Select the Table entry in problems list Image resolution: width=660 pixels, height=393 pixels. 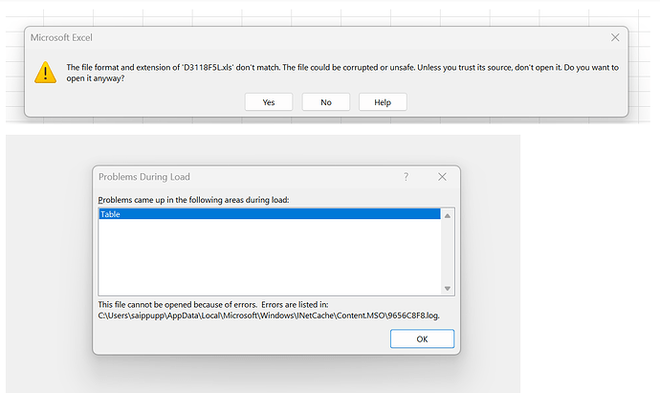click(270, 214)
